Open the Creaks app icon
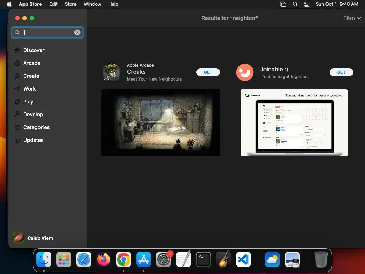365x274 pixels. pos(112,72)
